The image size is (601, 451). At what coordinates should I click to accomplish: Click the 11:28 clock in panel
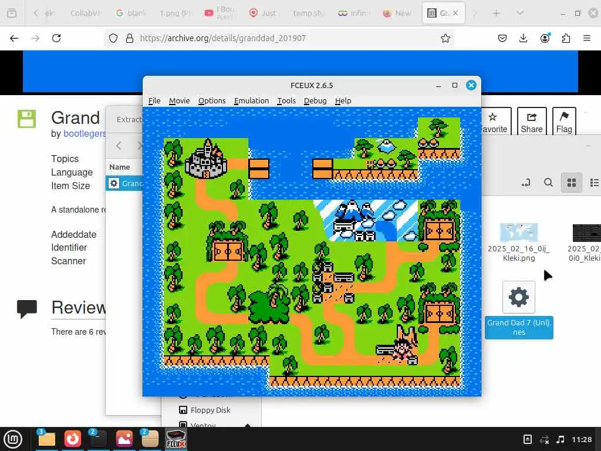[582, 439]
